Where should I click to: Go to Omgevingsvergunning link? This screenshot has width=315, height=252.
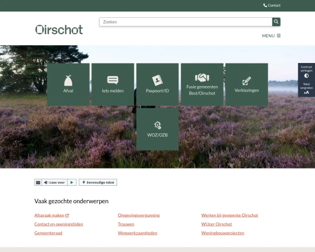point(139,215)
